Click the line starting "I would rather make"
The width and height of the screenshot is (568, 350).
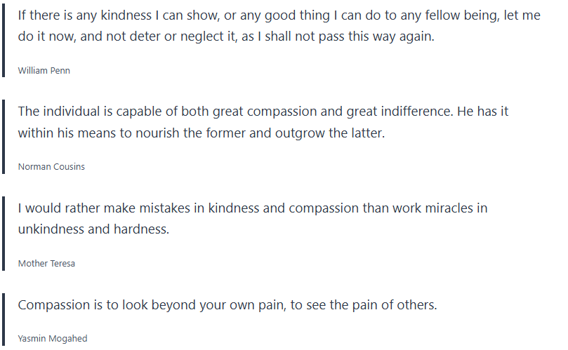coord(253,208)
